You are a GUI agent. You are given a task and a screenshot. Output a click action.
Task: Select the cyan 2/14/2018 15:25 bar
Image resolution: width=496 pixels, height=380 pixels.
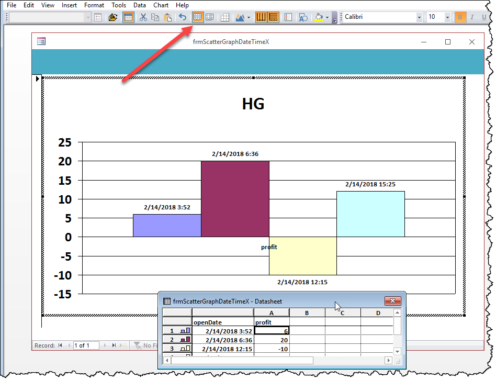(370, 214)
